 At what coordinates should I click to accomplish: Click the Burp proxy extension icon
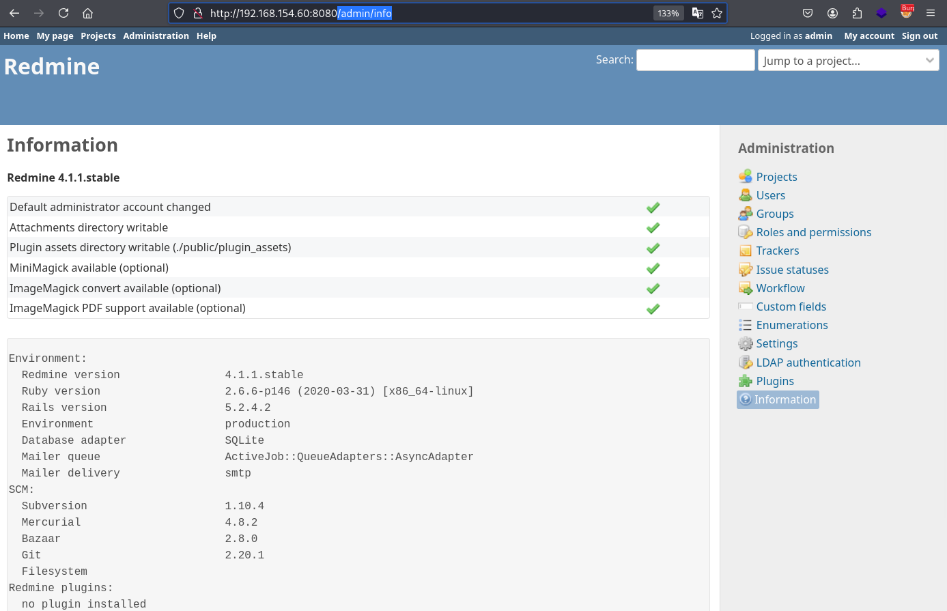point(907,12)
